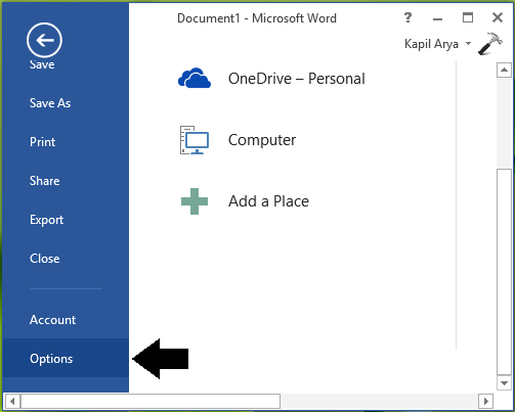The height and width of the screenshot is (412, 515).
Task: Click the Computer monitor icon
Action: click(x=194, y=140)
